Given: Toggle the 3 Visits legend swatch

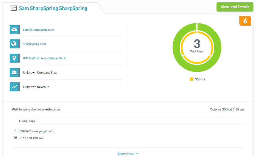Looking at the screenshot, I should (x=191, y=79).
